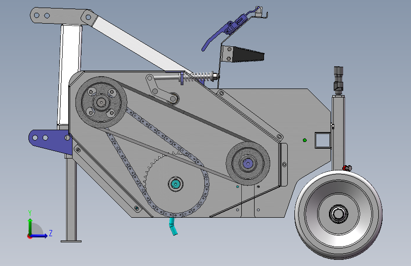The height and width of the screenshot is (266, 411).
Task: Select the upper hitch plate with two holes
Action: tap(59, 16)
